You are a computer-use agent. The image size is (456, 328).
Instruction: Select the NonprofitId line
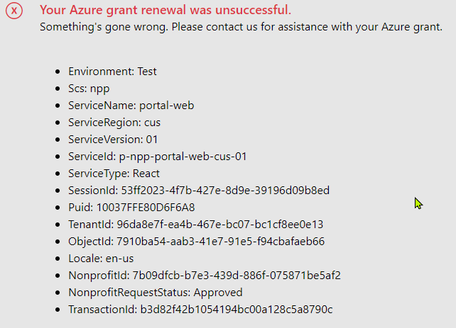pyautogui.click(x=209, y=276)
